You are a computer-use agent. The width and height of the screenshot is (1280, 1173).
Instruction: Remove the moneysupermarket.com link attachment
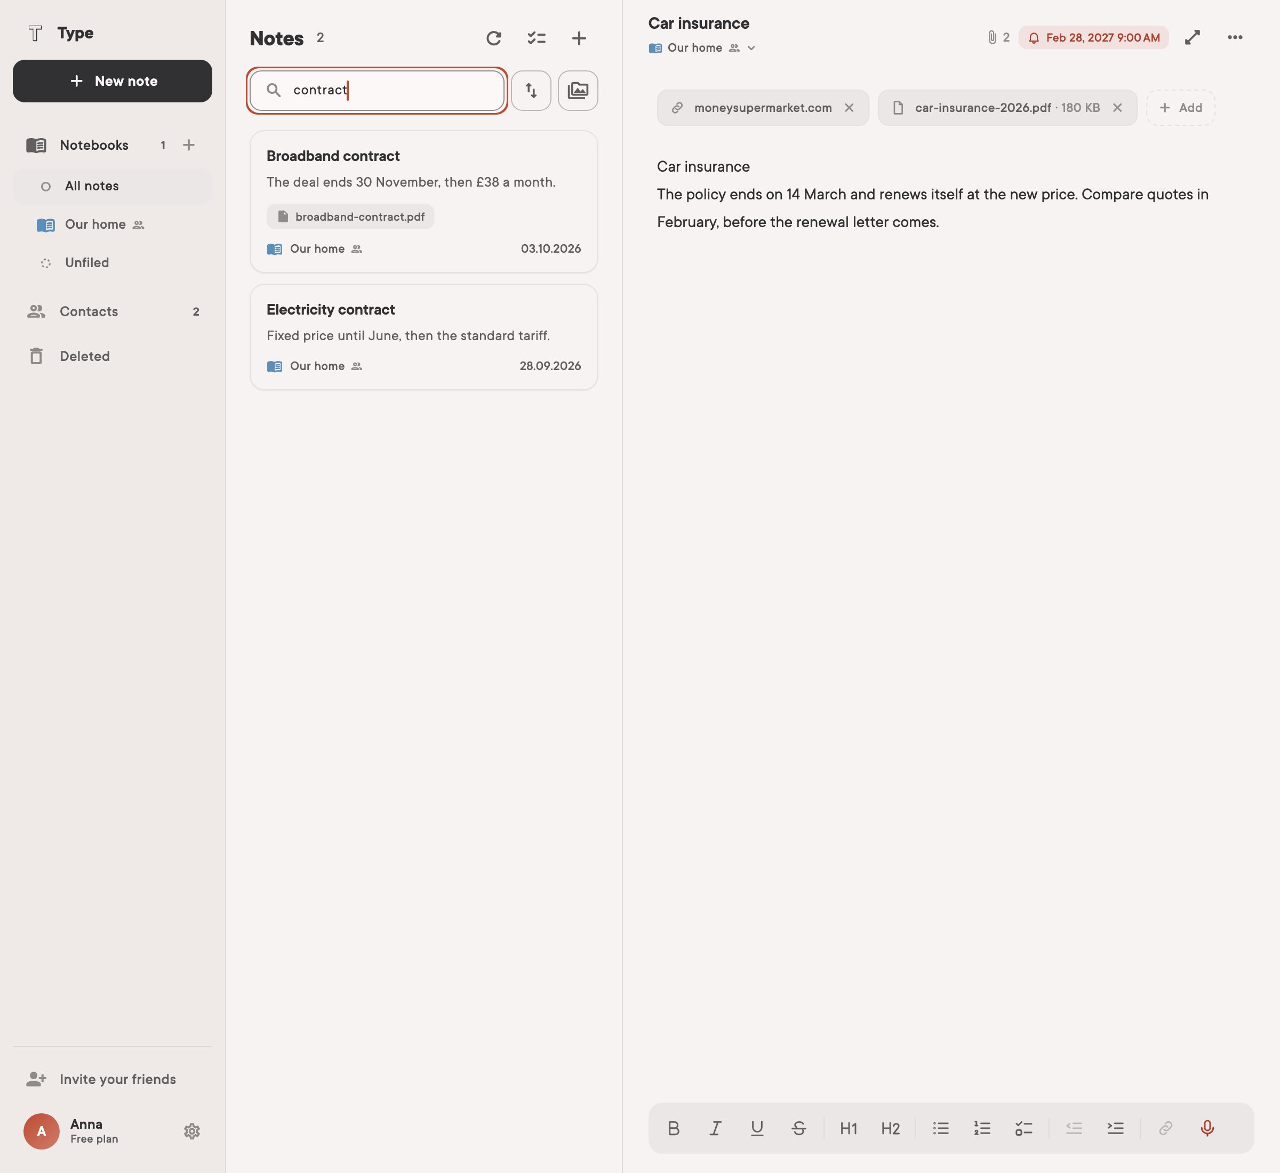pyautogui.click(x=849, y=108)
